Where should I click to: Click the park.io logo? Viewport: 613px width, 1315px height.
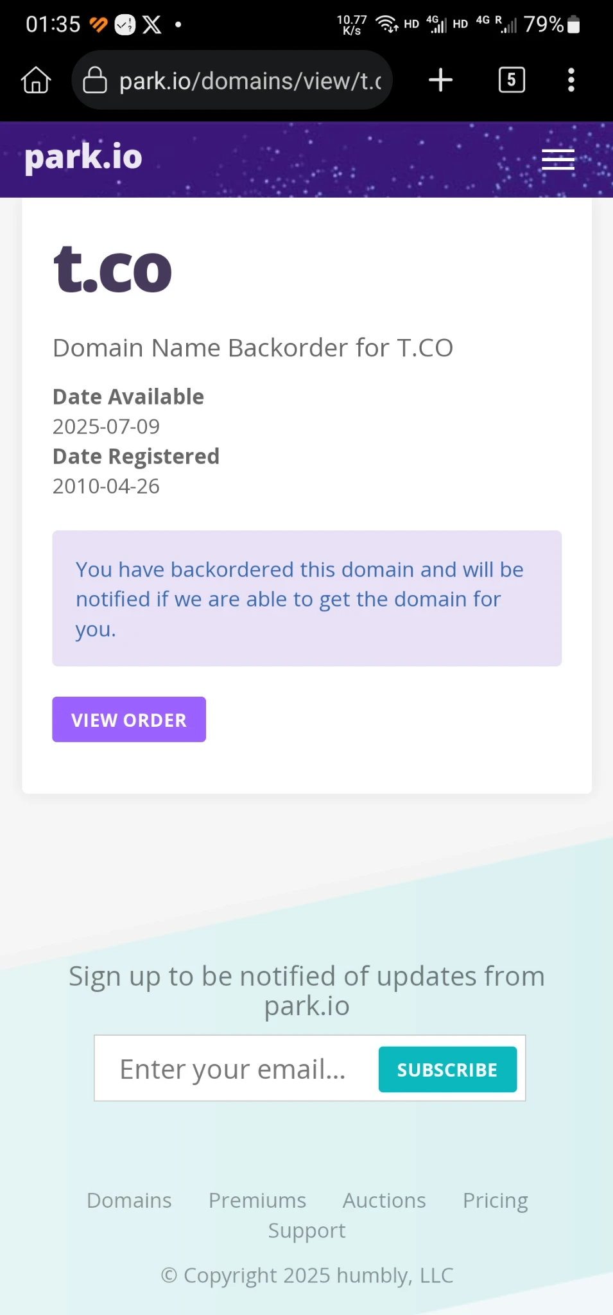point(83,157)
